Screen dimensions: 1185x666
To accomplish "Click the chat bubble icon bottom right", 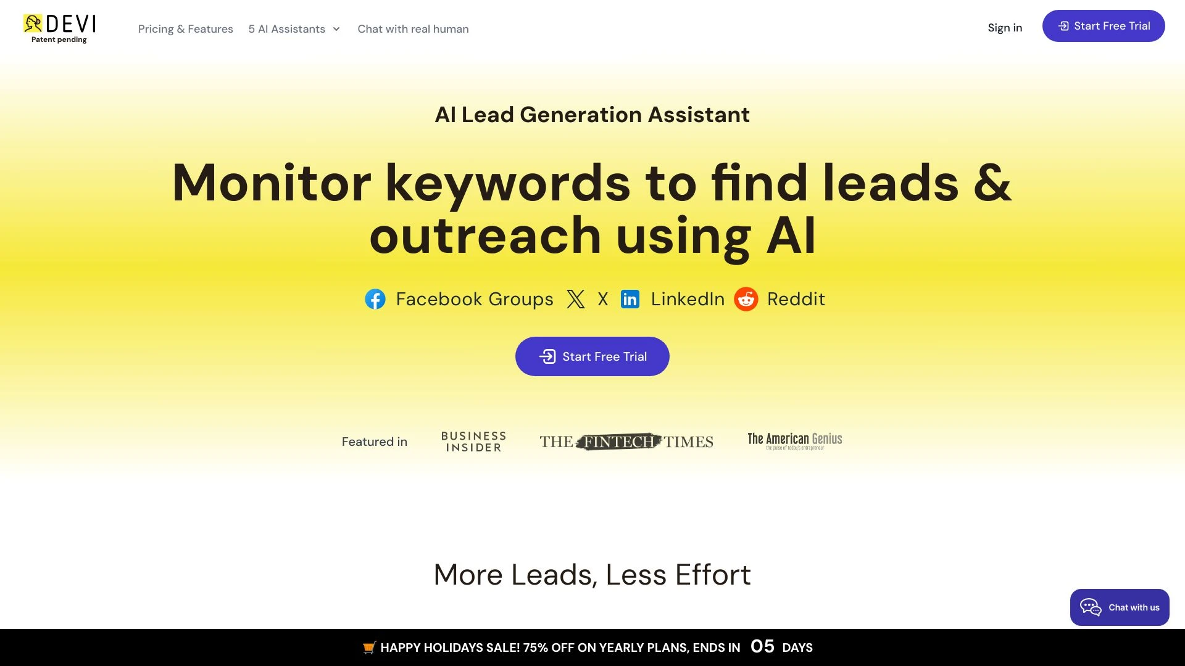I will tap(1091, 607).
